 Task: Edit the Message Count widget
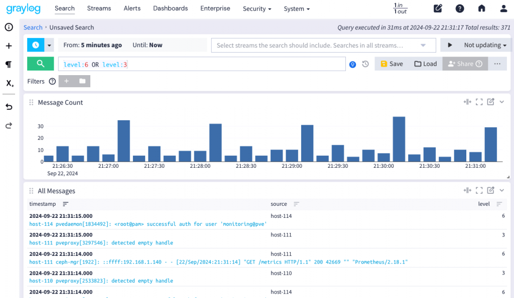(x=490, y=102)
